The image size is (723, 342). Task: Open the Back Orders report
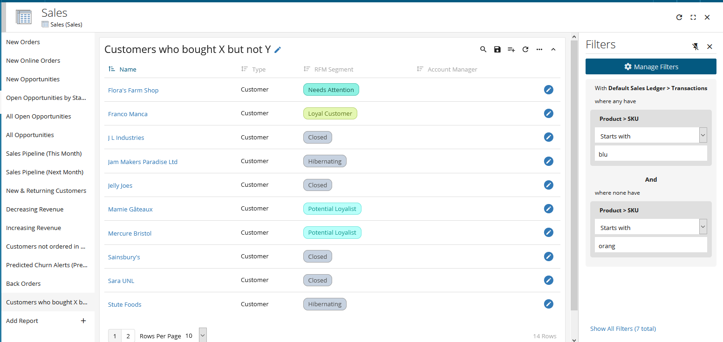point(23,283)
